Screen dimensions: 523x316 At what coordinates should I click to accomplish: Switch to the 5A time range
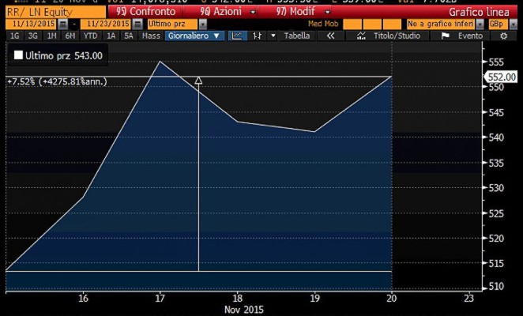[x=127, y=36]
